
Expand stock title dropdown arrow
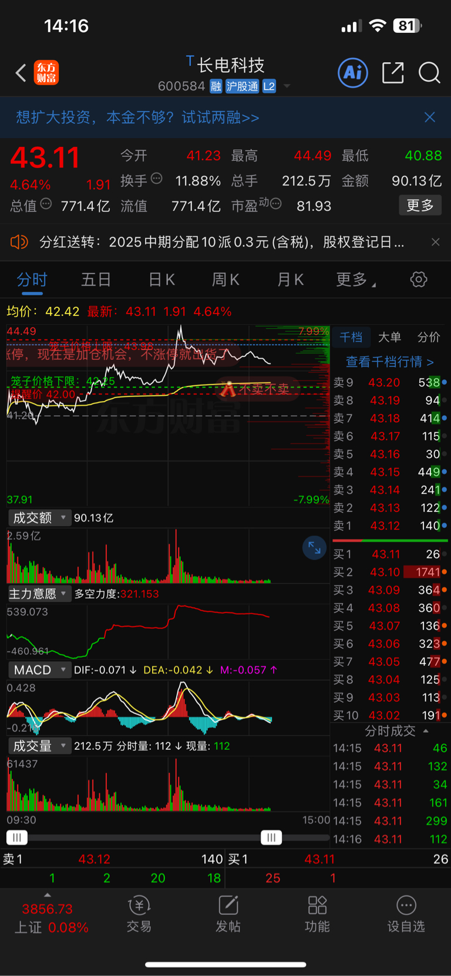point(287,86)
